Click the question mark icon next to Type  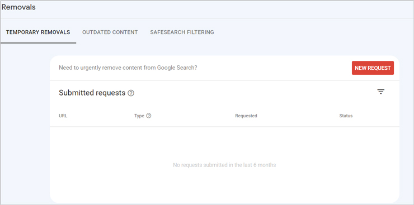coord(149,116)
